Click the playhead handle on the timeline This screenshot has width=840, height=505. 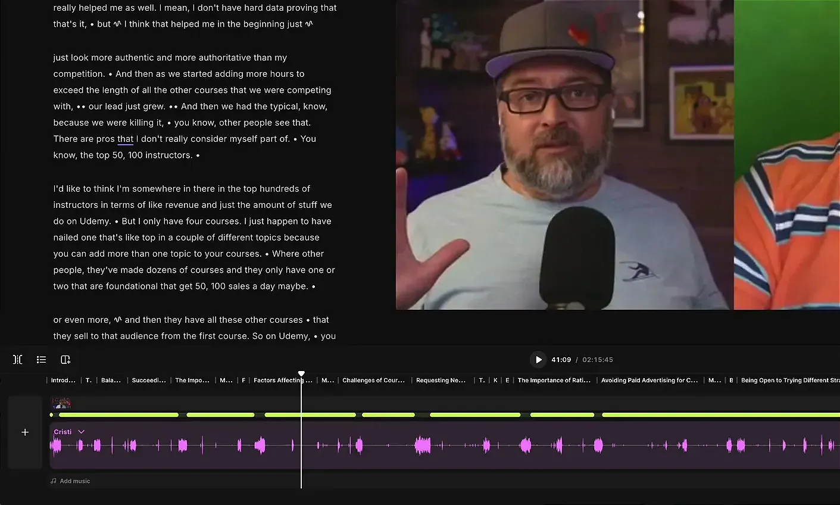click(301, 373)
